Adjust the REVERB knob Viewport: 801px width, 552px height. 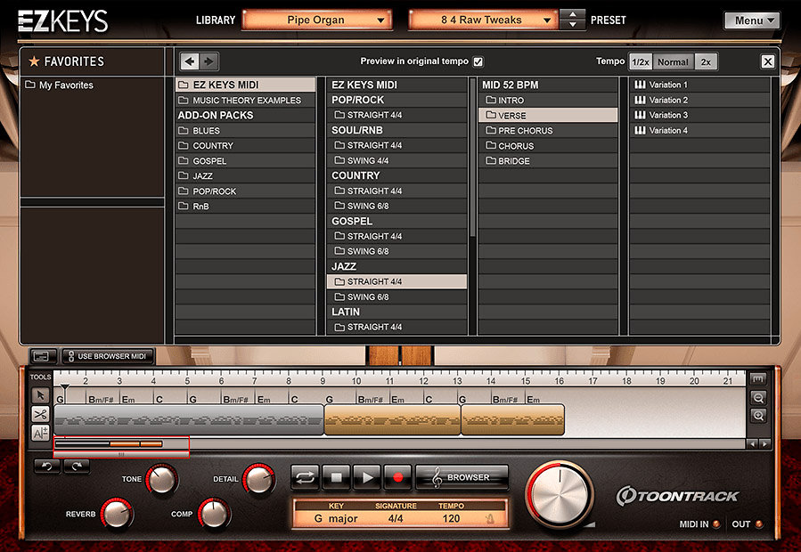tap(117, 513)
